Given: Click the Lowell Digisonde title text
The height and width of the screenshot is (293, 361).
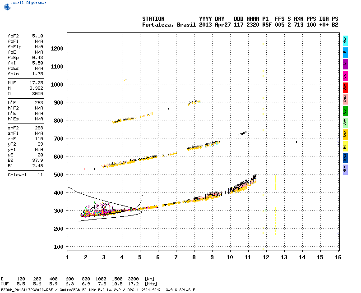Looking at the screenshot, I should 28,3.
